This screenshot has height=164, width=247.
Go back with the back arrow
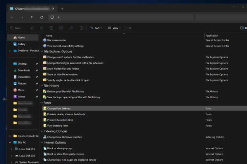tap(12, 17)
